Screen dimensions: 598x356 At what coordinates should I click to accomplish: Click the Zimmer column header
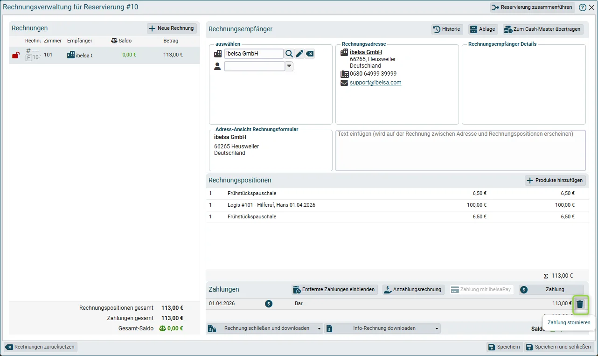pyautogui.click(x=53, y=41)
